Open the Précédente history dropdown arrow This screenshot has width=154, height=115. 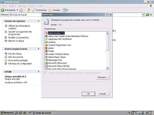[x=17, y=10]
